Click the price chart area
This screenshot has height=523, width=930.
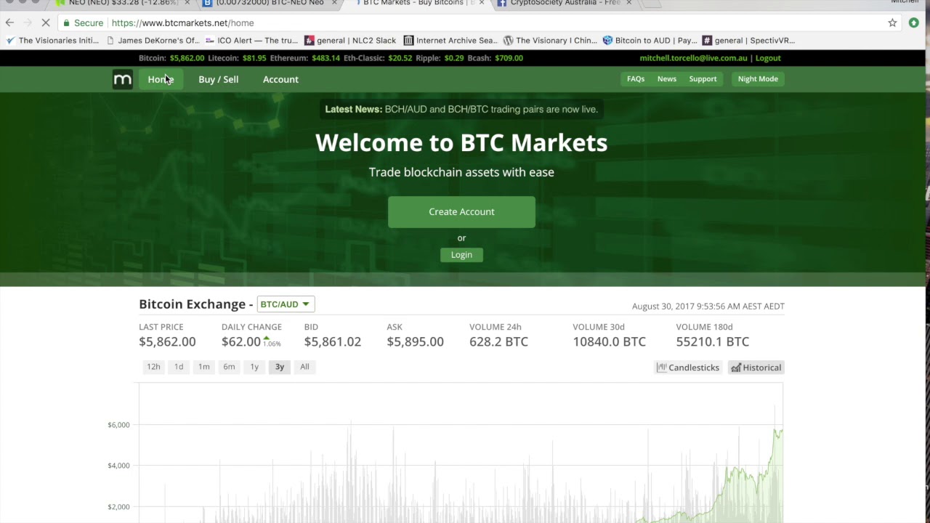coord(461,453)
